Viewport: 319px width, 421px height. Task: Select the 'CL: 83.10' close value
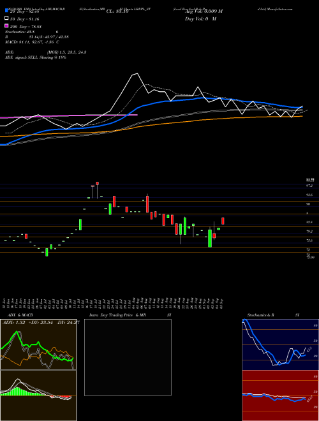[x=117, y=11]
